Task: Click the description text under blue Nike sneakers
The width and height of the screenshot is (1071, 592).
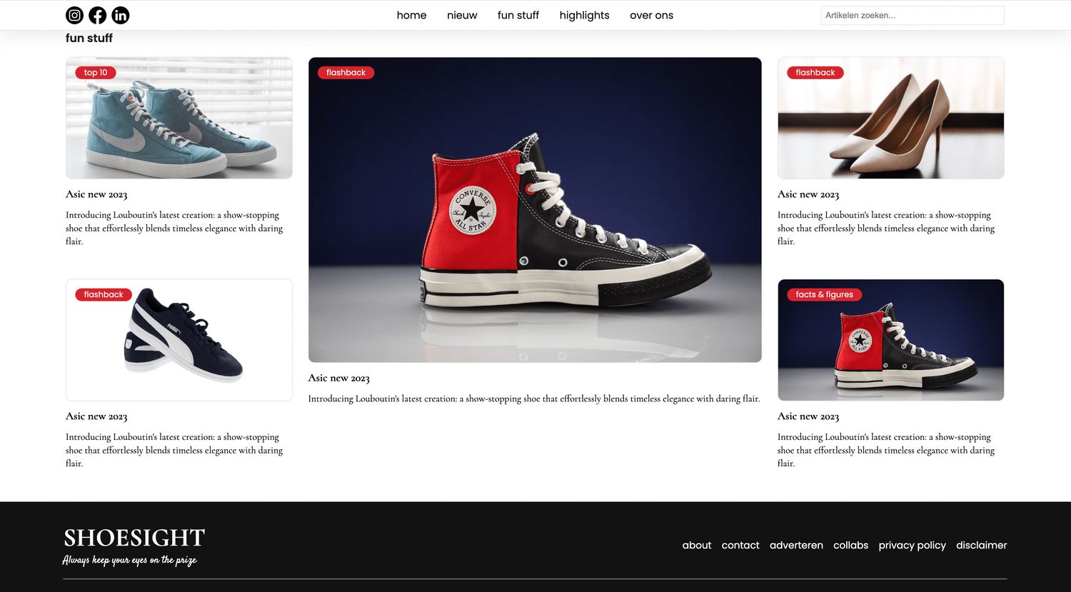Action: coord(174,228)
